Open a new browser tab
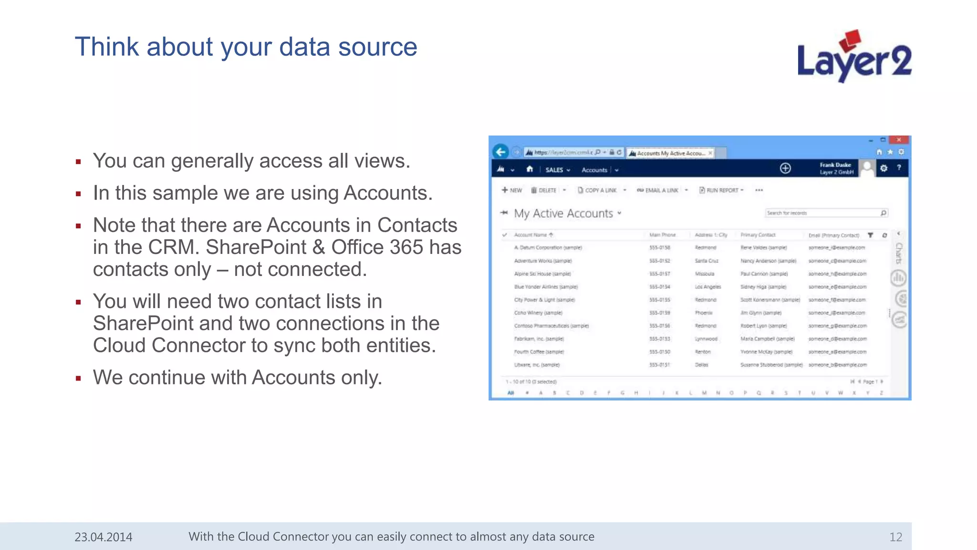Screen dimensions: 977x550 pos(721,153)
